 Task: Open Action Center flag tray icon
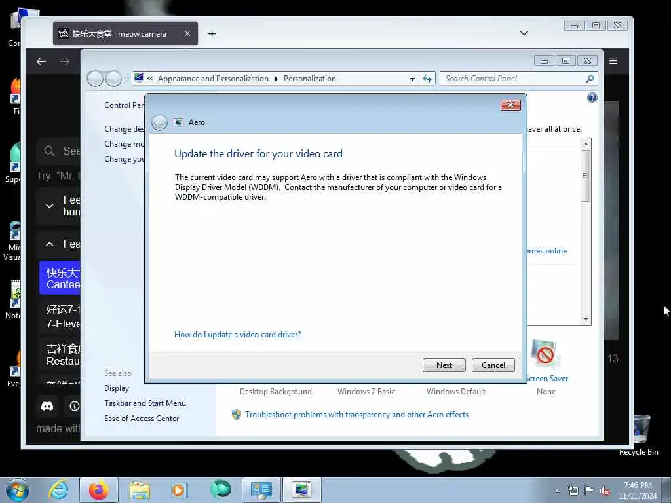tap(589, 491)
